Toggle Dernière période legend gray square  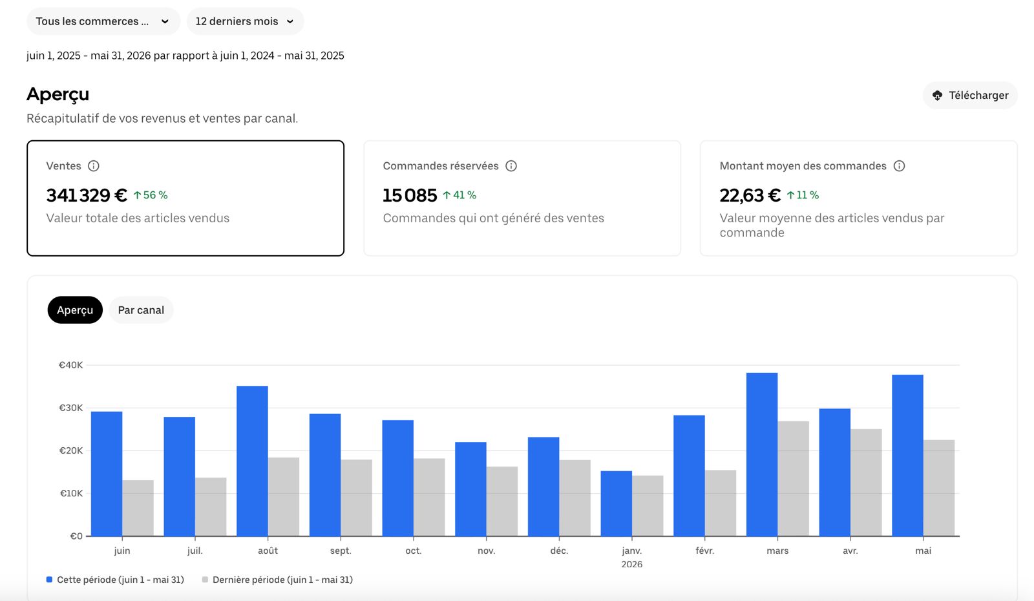pos(205,580)
